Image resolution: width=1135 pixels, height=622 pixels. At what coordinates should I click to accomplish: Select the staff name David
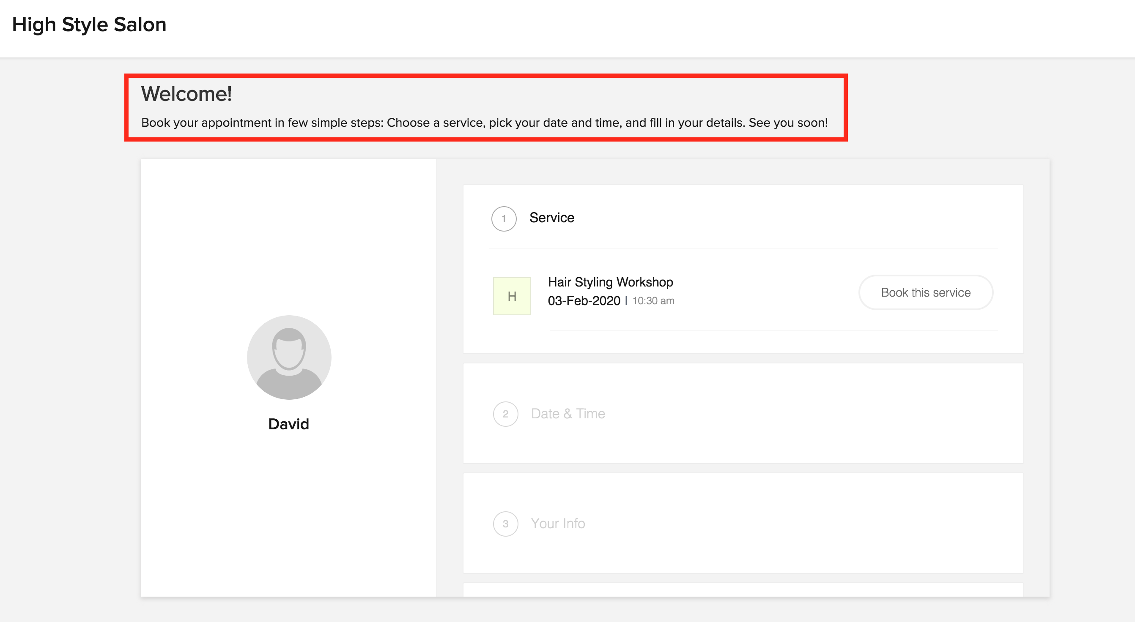click(288, 424)
